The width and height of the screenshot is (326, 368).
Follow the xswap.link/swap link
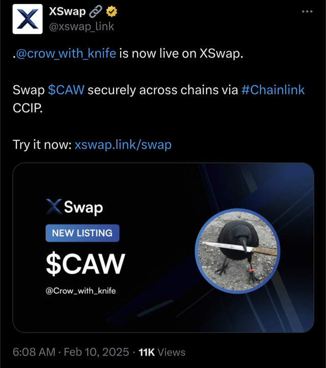pos(123,144)
